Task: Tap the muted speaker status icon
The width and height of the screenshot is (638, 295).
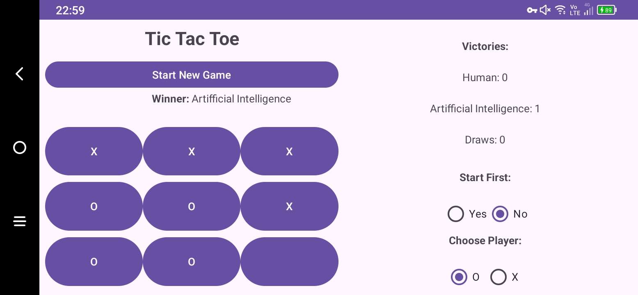Action: tap(545, 10)
